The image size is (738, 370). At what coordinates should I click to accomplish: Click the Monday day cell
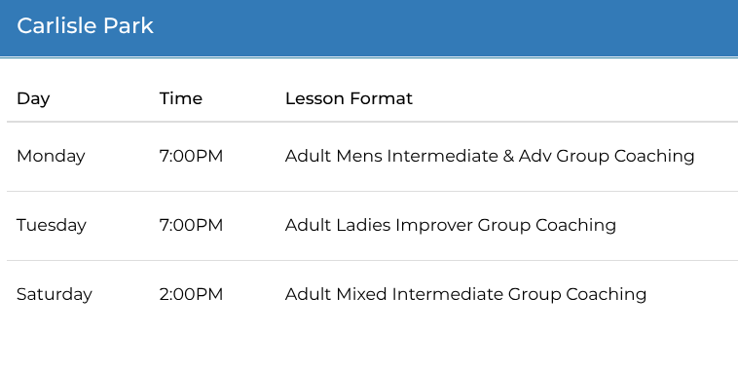point(51,157)
